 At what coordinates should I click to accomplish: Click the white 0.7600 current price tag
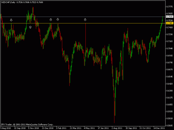click(x=170, y=17)
